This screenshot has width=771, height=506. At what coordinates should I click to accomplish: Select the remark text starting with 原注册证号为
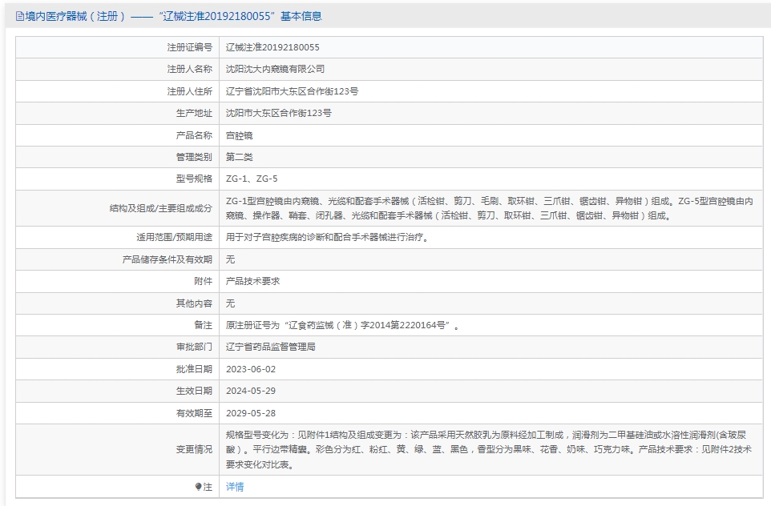[x=343, y=325]
